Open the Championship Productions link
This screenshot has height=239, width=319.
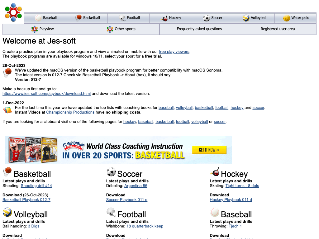point(70,112)
